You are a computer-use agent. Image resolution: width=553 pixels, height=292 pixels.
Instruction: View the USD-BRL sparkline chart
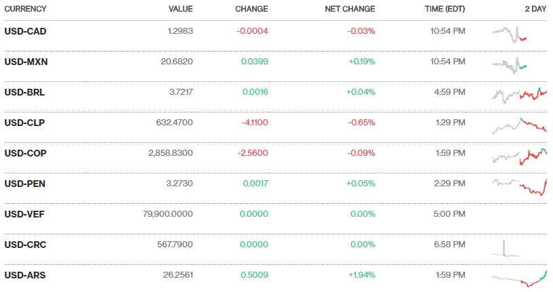click(519, 94)
